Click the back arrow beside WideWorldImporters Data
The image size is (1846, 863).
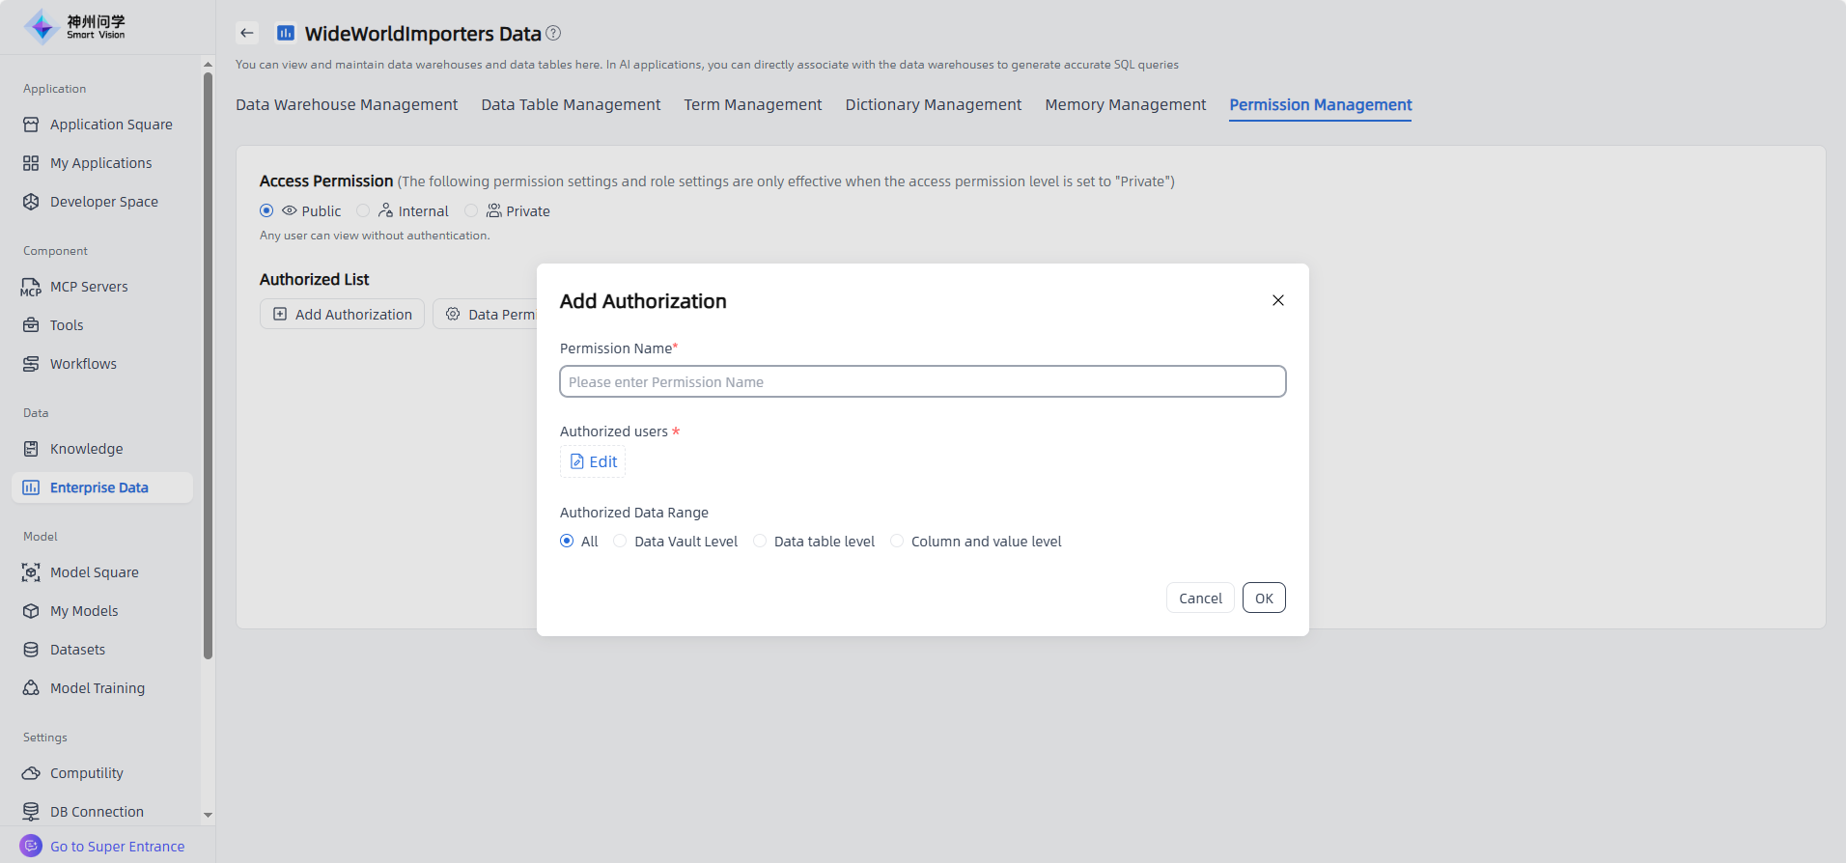point(247,33)
